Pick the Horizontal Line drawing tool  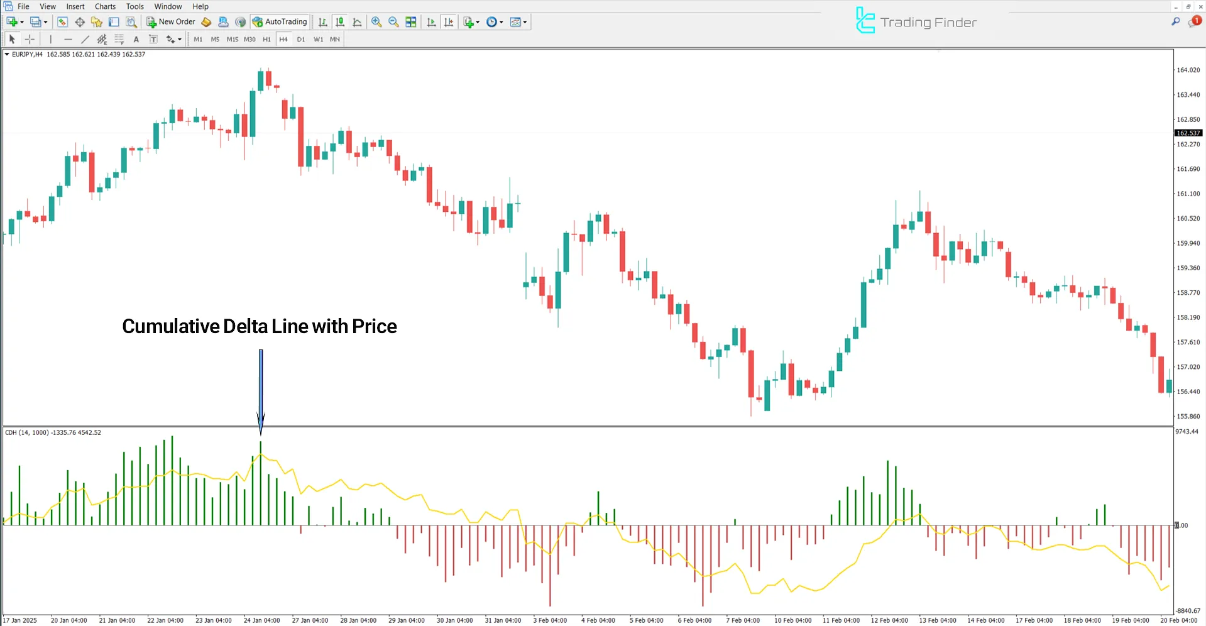click(68, 39)
